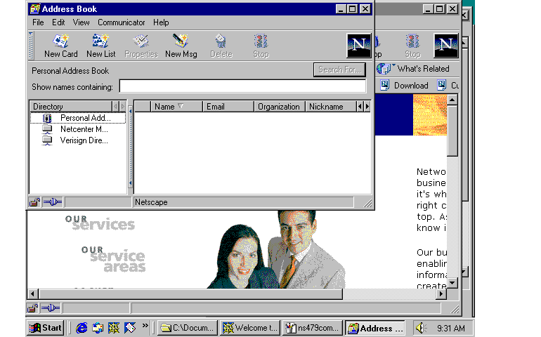Click the Stop icon in the browser window
The image size is (541, 337).
point(412,46)
